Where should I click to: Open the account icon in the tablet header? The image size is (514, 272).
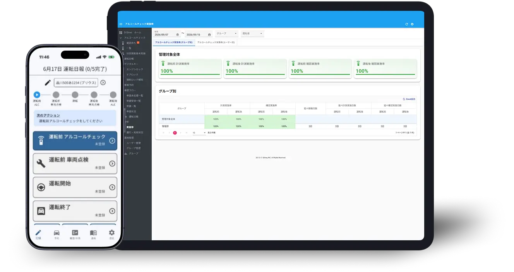point(412,24)
